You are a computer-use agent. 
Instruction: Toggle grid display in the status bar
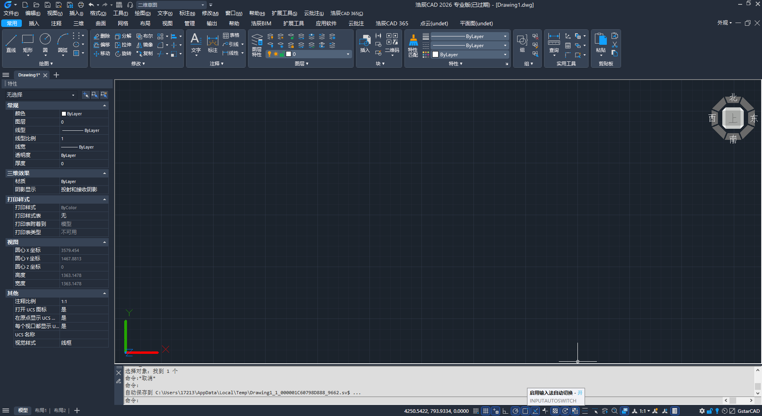tap(485, 411)
